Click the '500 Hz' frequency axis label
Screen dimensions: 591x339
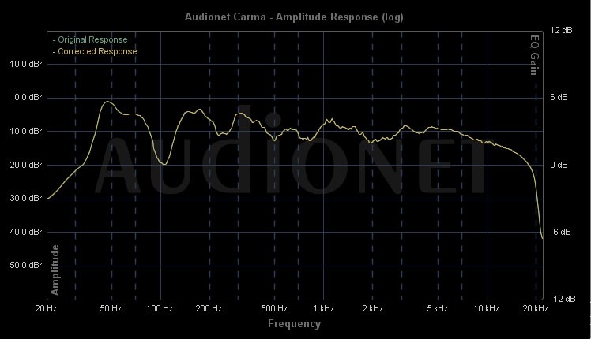click(x=274, y=309)
